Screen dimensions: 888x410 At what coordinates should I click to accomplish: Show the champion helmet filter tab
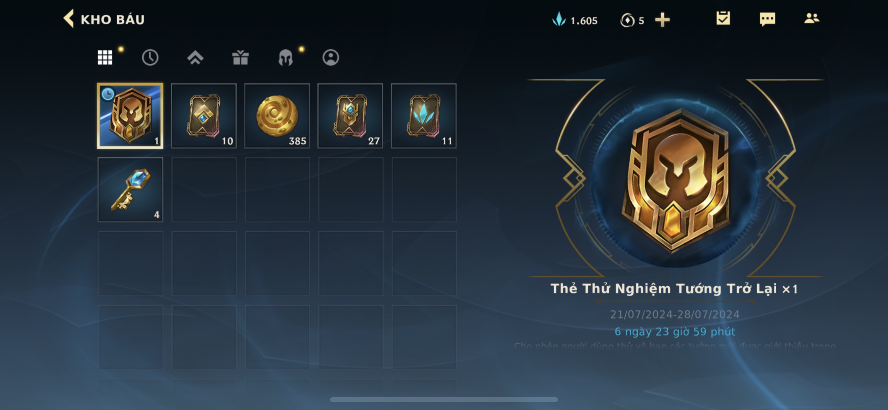285,57
